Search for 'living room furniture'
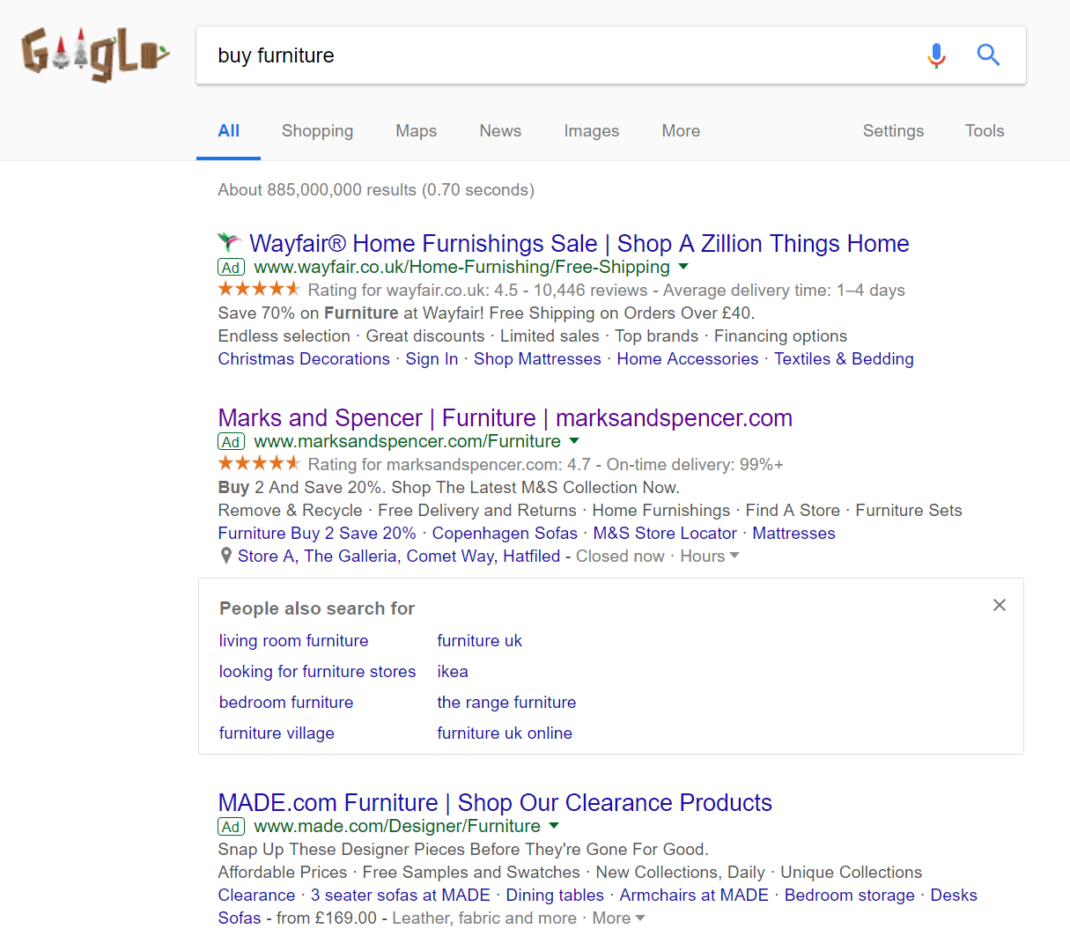Viewport: 1070px width, 951px height. pyautogui.click(x=294, y=640)
